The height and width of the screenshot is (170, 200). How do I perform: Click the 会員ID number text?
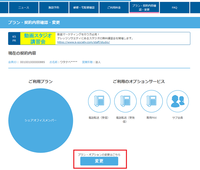(32, 62)
